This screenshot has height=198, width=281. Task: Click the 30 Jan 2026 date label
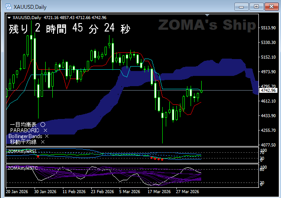point(45,192)
